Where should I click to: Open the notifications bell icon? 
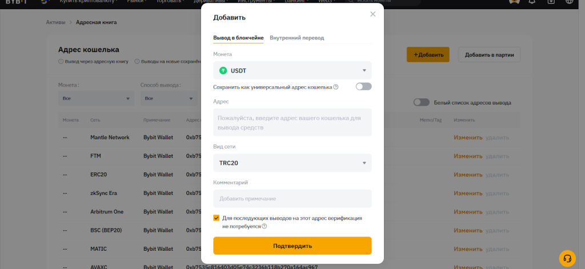(532, 2)
